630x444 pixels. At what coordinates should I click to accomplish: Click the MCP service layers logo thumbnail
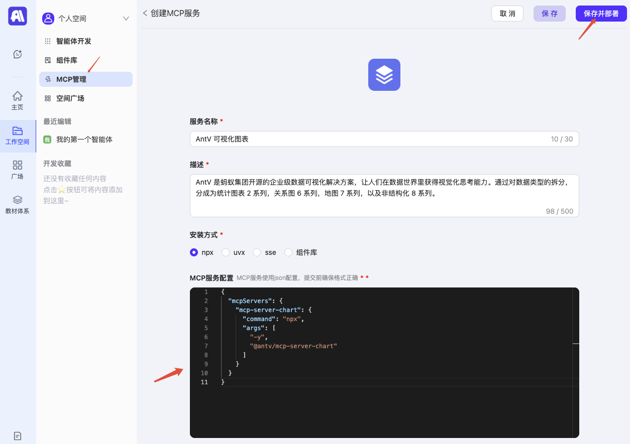pyautogui.click(x=384, y=75)
